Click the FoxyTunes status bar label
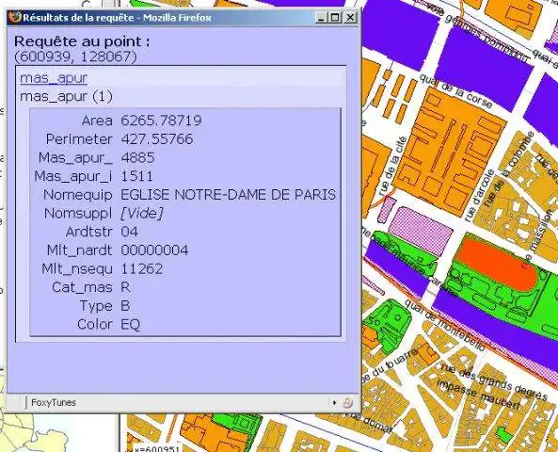The height and width of the screenshot is (452, 558). coord(54,402)
